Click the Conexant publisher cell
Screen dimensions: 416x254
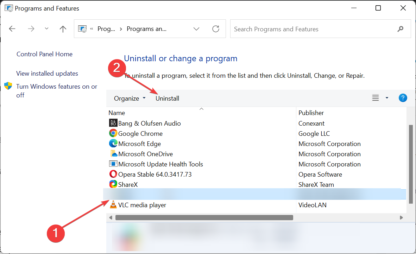pos(311,123)
